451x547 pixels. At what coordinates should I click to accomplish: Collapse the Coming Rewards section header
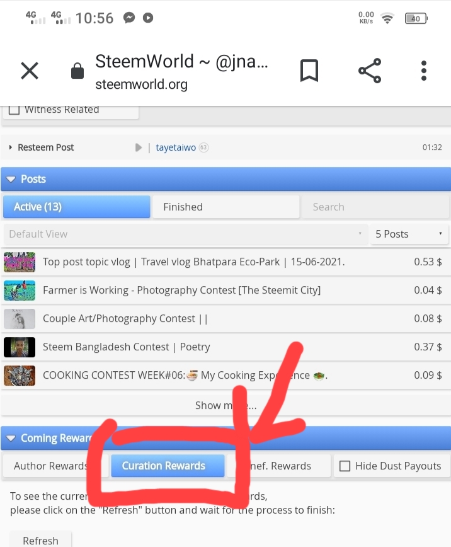(x=226, y=438)
